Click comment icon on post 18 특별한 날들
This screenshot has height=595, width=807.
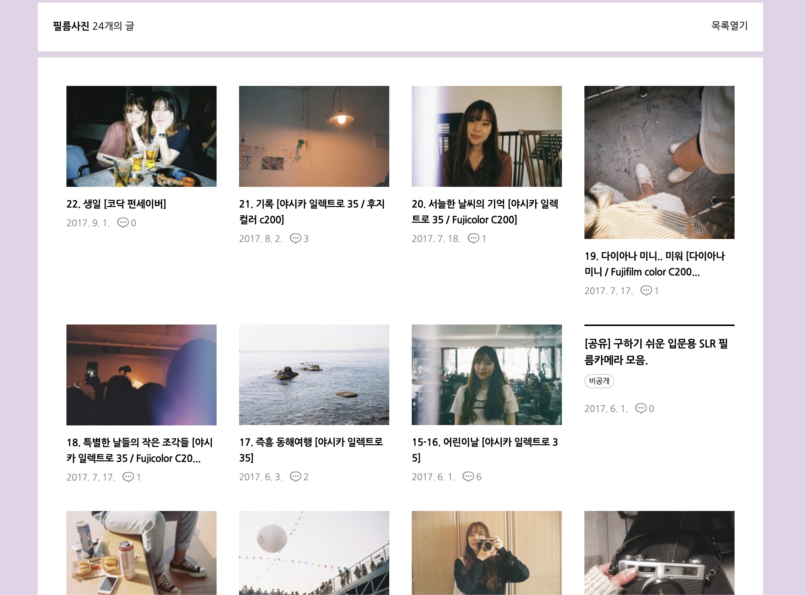[128, 477]
